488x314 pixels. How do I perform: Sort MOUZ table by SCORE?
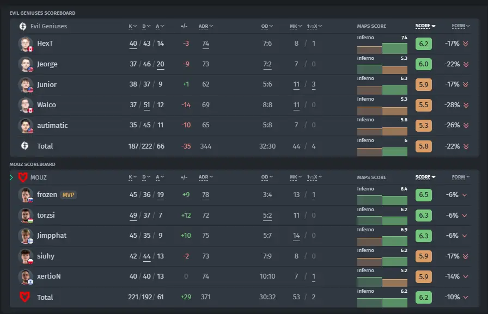[425, 177]
